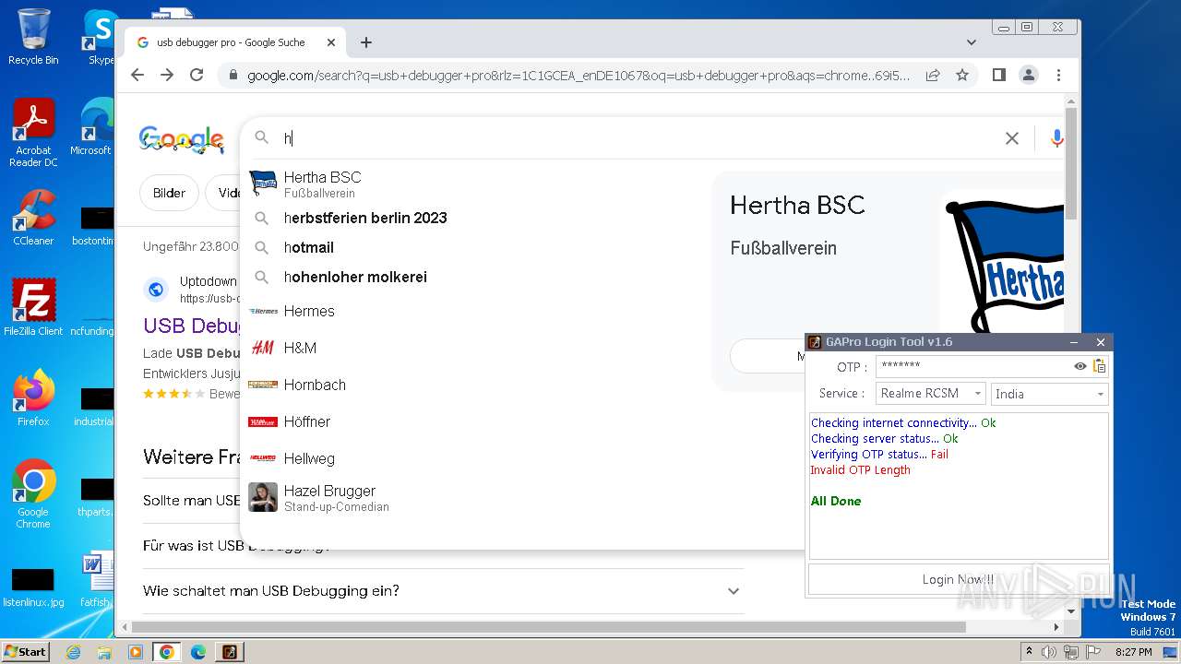Open media player from taskbar
Image resolution: width=1181 pixels, height=664 pixels.
click(136, 652)
